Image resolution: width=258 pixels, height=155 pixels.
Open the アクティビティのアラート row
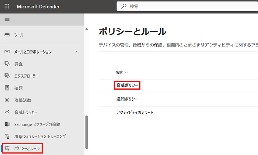[135, 112]
